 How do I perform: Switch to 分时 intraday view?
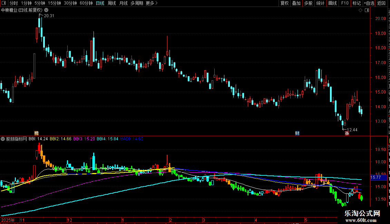point(14,3)
